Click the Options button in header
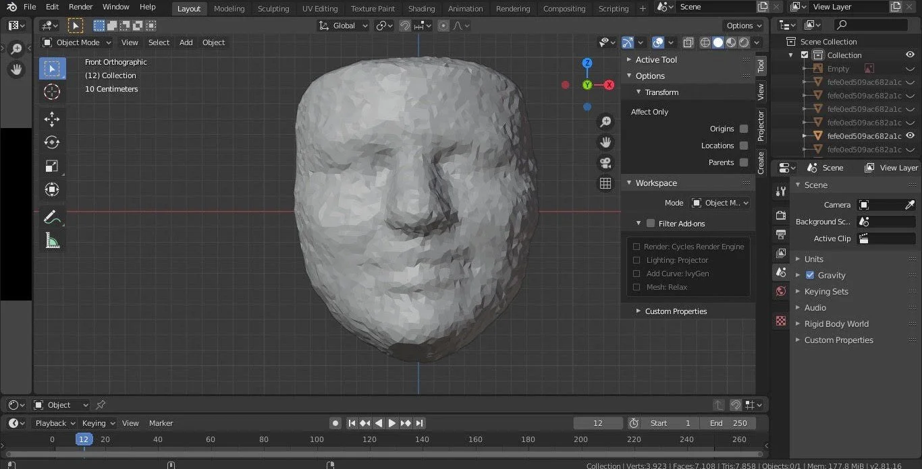The width and height of the screenshot is (922, 469). tap(744, 26)
